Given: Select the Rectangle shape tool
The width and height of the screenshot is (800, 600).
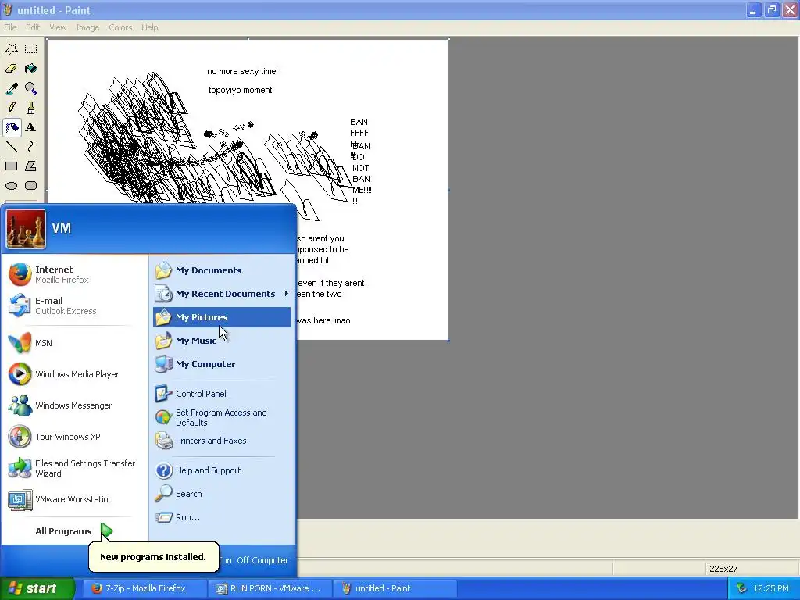Looking at the screenshot, I should tap(12, 166).
